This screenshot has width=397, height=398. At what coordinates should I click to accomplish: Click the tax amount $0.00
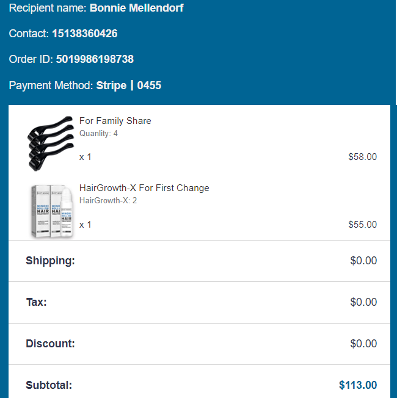(x=363, y=302)
